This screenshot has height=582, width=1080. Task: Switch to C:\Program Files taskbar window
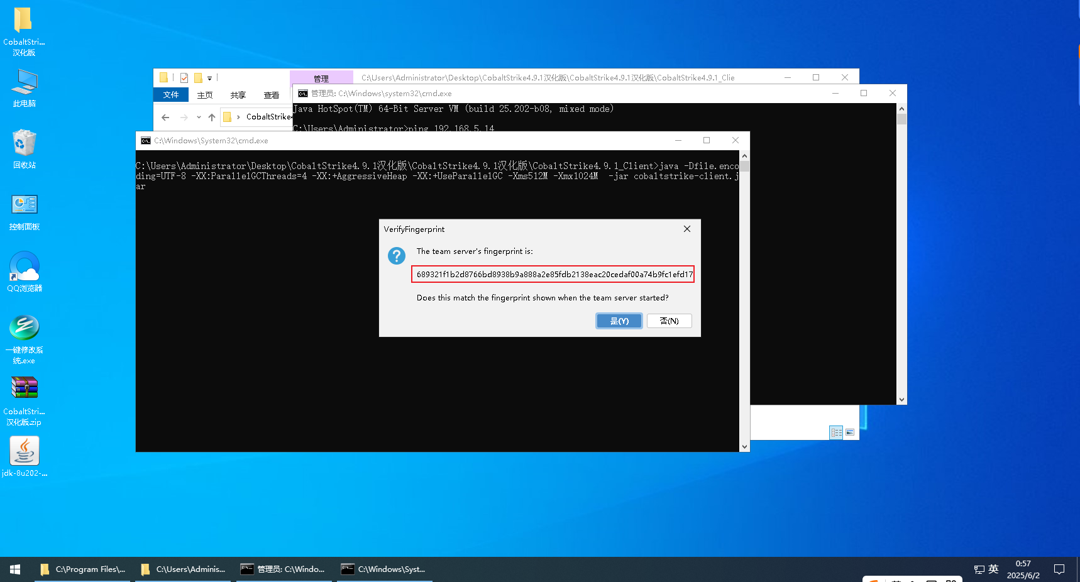82,569
